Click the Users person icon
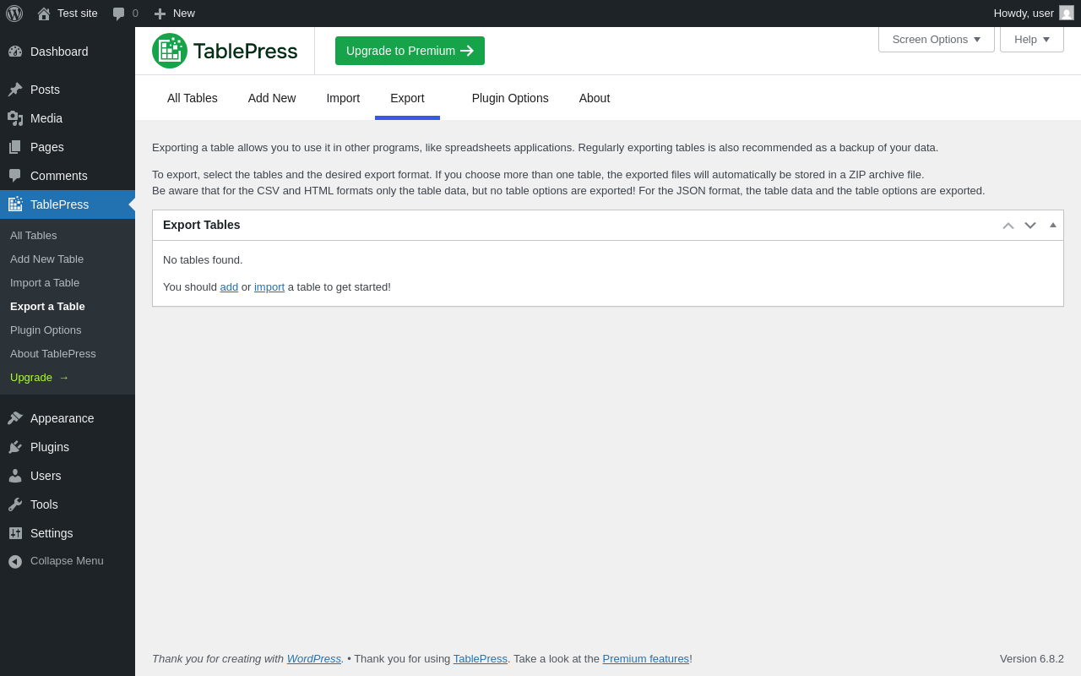The height and width of the screenshot is (676, 1081). 15,476
